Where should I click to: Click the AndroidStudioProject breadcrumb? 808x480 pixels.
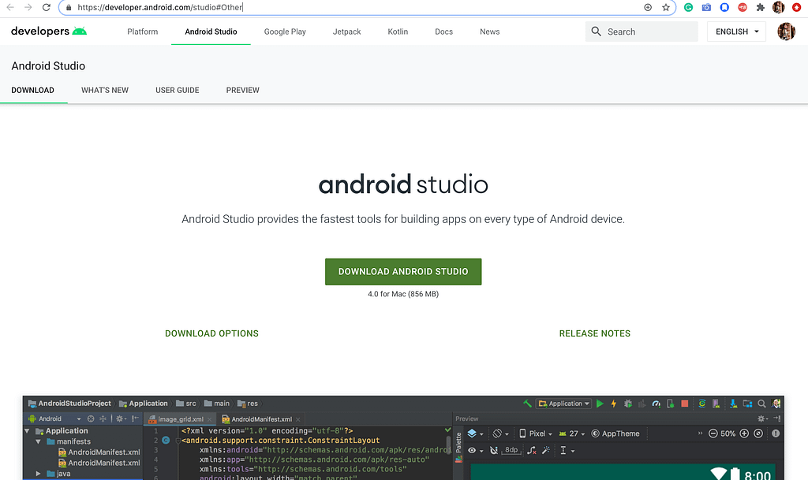click(69, 404)
